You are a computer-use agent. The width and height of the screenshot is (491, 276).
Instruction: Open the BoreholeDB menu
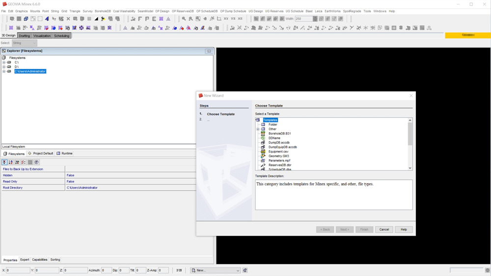(103, 11)
